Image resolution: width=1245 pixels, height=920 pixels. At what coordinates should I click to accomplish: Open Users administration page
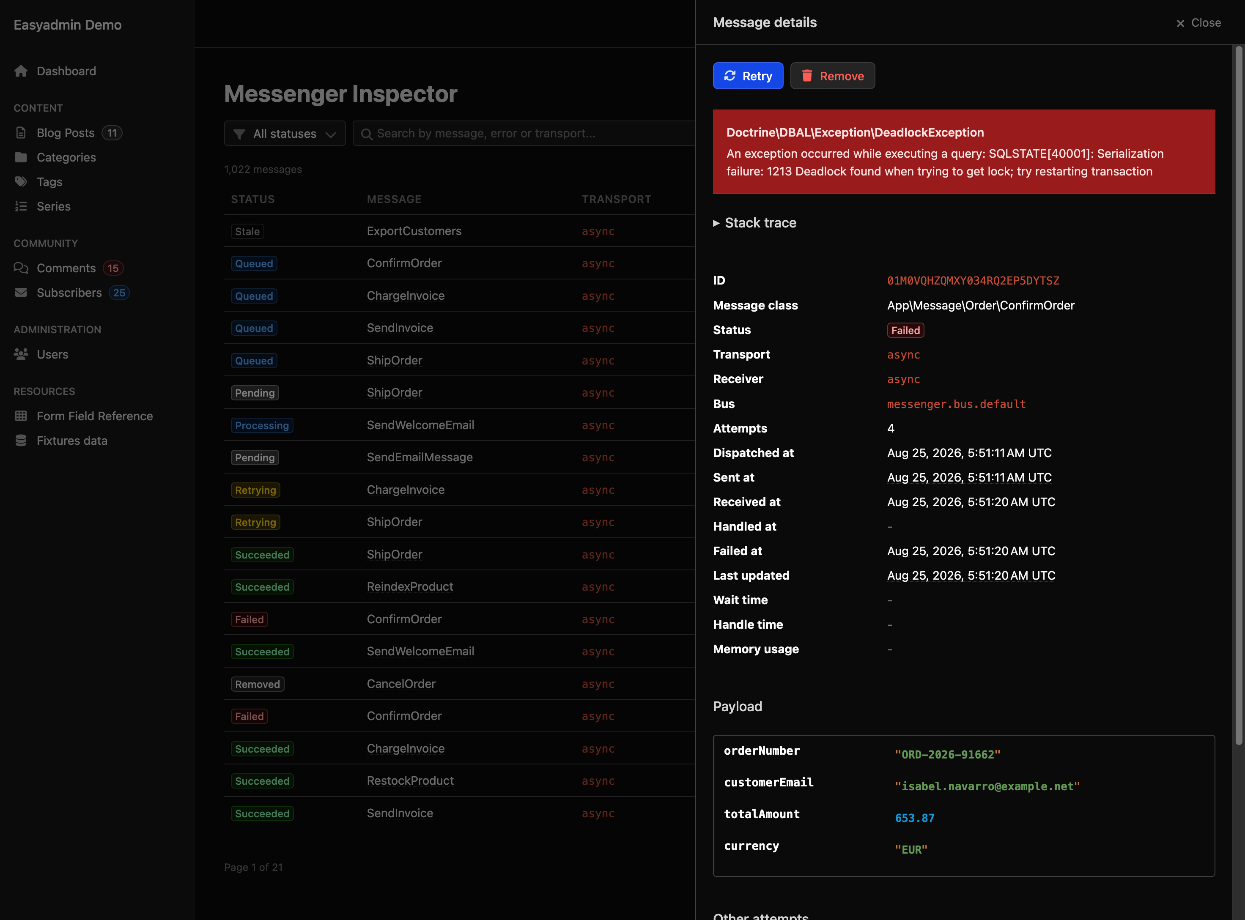coord(52,354)
